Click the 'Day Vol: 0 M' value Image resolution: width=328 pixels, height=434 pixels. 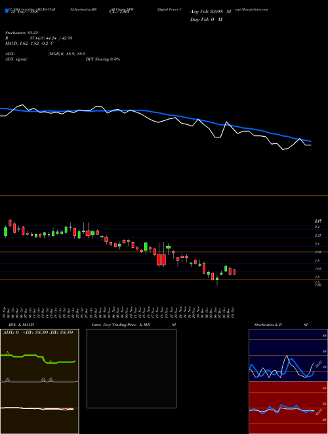point(206,20)
